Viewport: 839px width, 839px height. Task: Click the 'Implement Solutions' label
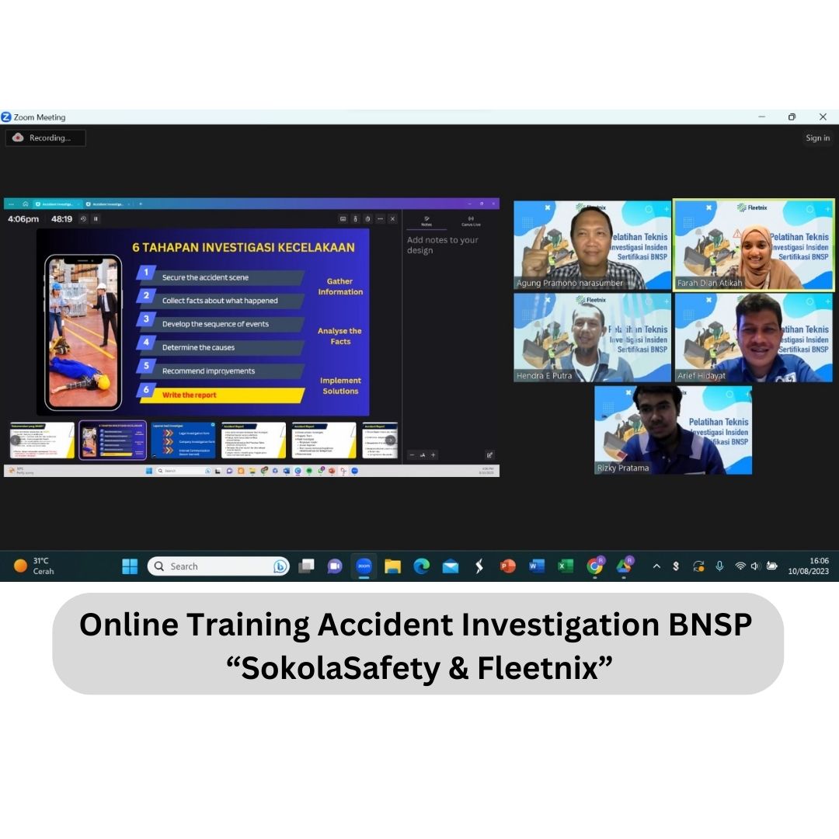point(340,386)
